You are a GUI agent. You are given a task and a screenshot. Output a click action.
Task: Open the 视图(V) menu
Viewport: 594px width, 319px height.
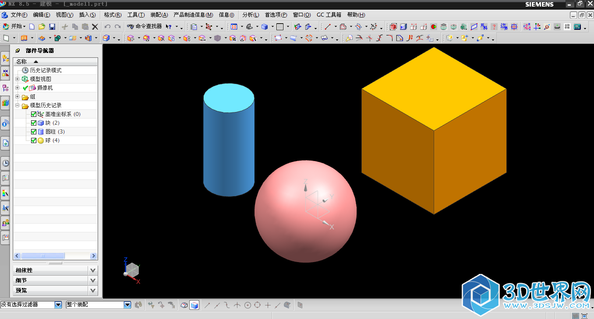64,15
